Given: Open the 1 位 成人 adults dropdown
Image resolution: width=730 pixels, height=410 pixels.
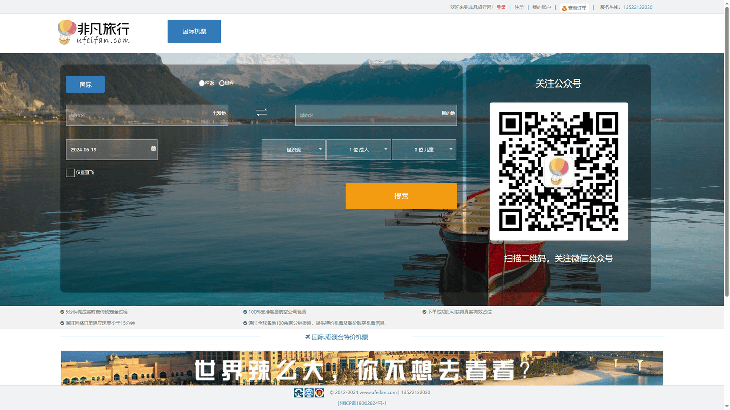Looking at the screenshot, I should (x=359, y=150).
